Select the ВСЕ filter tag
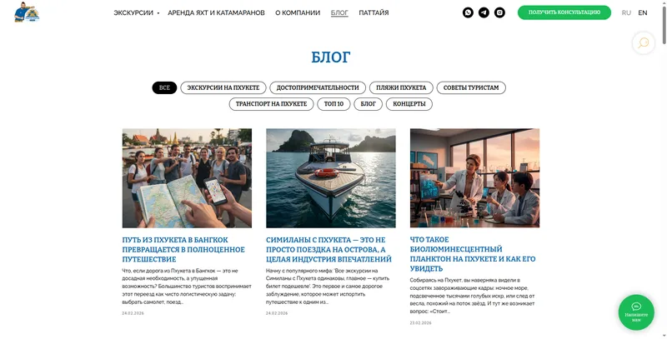667x339 pixels. point(164,88)
